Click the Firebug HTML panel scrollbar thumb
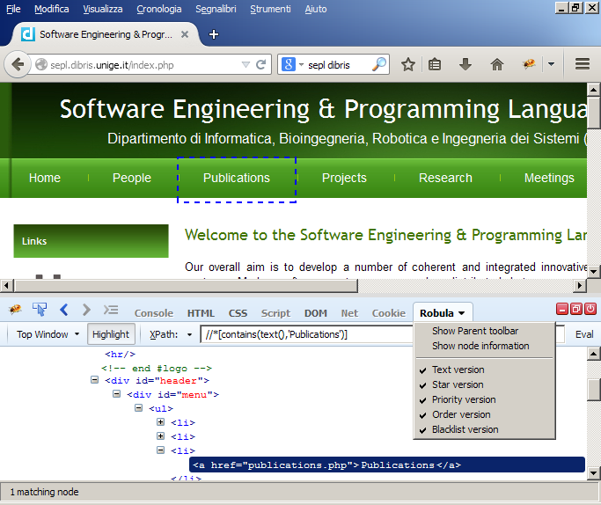 593,390
